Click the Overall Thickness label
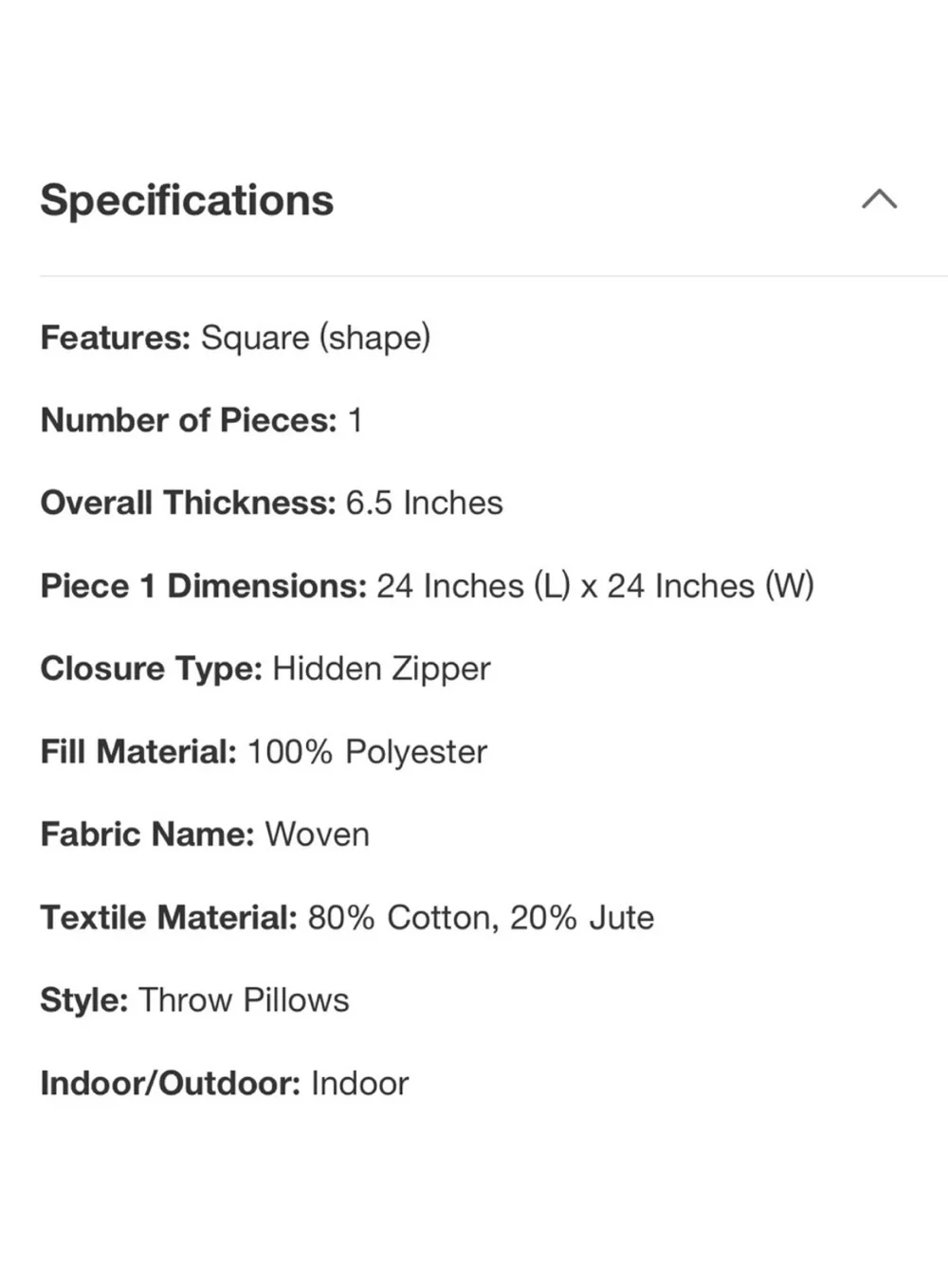This screenshot has height=1264, width=948. 188,503
